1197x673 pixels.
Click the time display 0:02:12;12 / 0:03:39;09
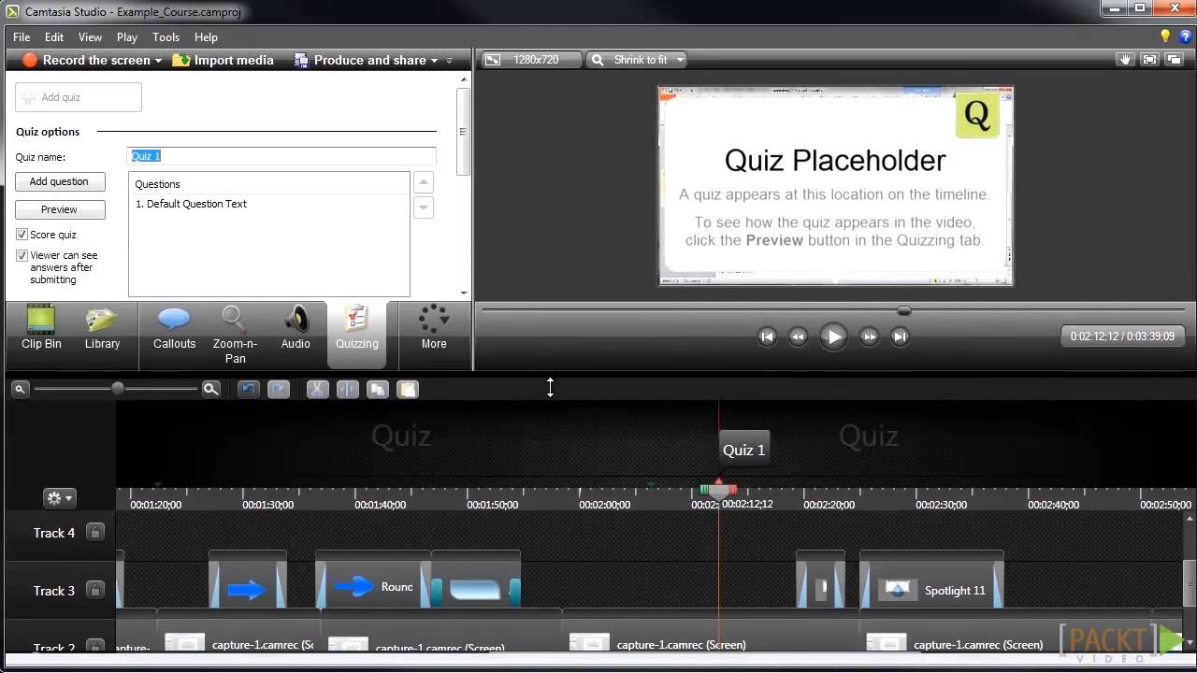(1122, 336)
